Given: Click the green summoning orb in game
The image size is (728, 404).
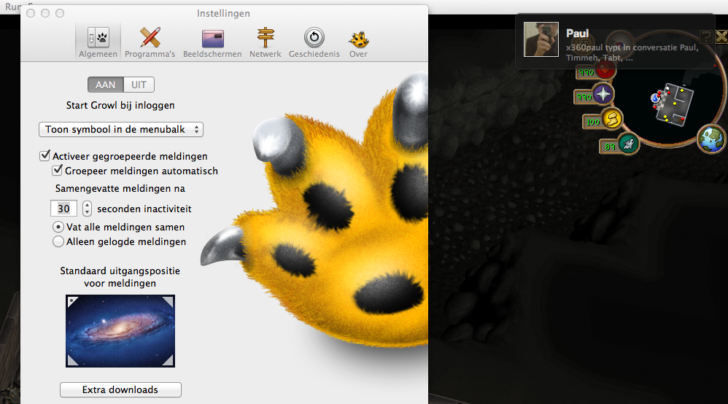Looking at the screenshot, I should click(628, 144).
